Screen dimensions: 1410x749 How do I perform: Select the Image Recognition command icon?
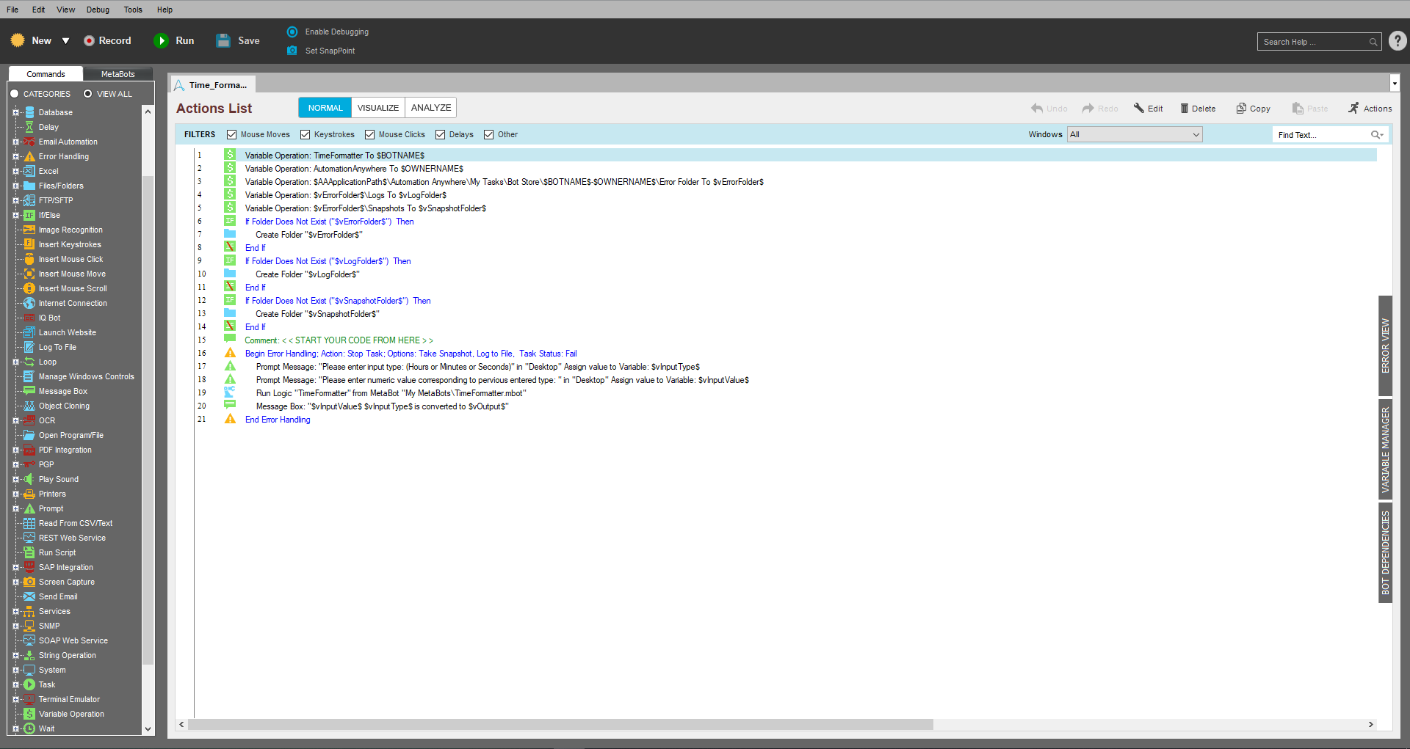(29, 230)
